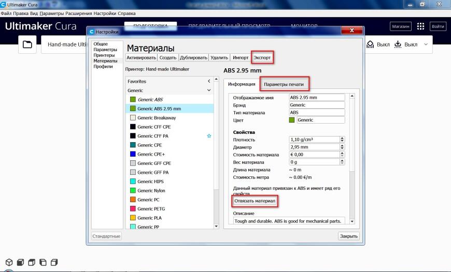Click the adhesion download icon next to Выкл
The image size is (451, 272).
(398, 44)
